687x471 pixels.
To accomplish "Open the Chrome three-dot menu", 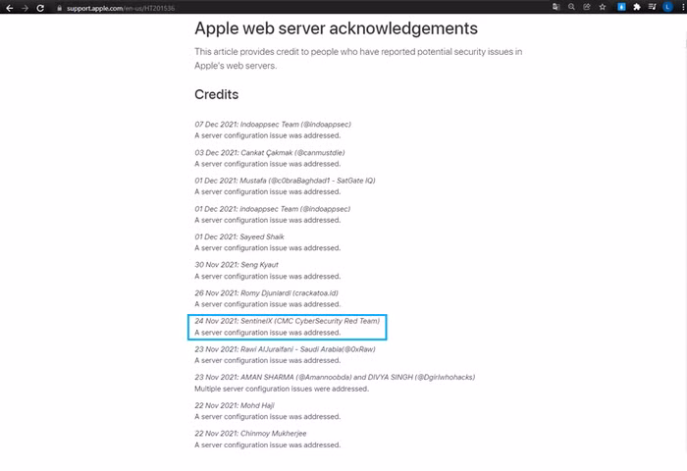I will [x=683, y=7].
